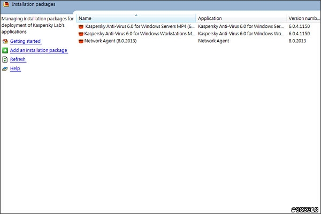Open the Help link
The height and width of the screenshot is (214, 321).
(x=15, y=68)
